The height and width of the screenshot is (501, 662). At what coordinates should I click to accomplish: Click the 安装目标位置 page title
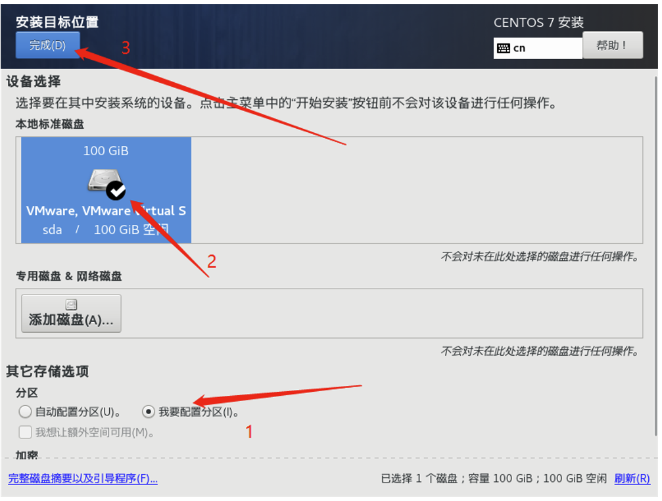pyautogui.click(x=57, y=22)
